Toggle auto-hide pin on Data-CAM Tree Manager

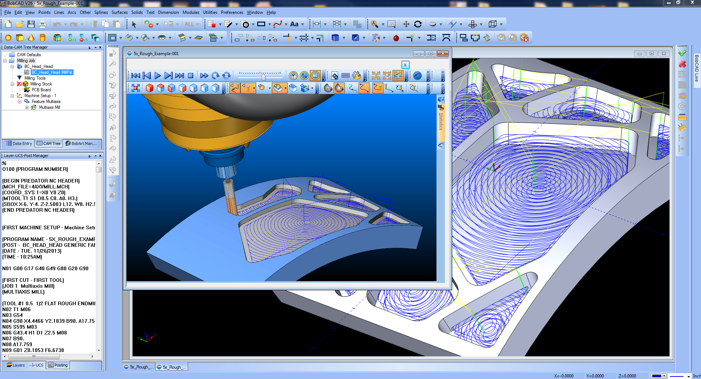(x=90, y=47)
